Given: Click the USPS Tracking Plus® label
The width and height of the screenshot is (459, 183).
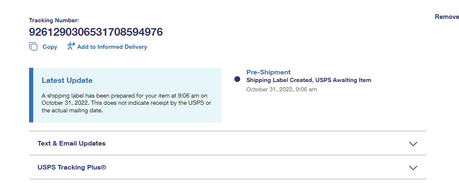Looking at the screenshot, I should [x=72, y=167].
